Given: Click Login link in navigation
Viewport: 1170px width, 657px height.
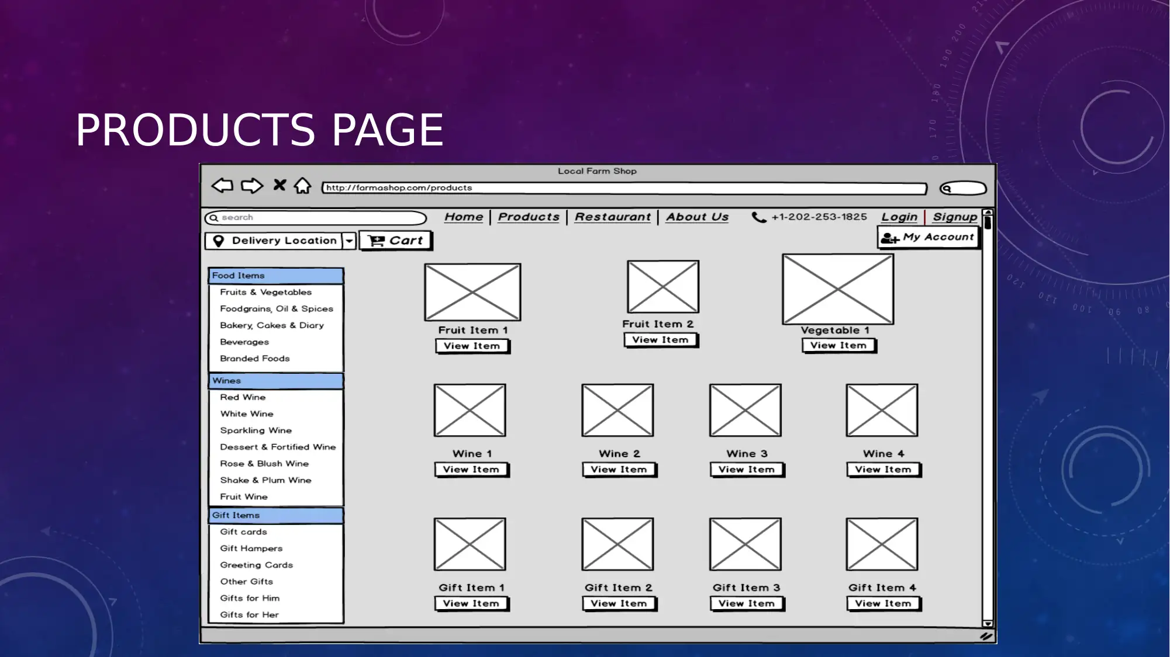Looking at the screenshot, I should (x=898, y=217).
